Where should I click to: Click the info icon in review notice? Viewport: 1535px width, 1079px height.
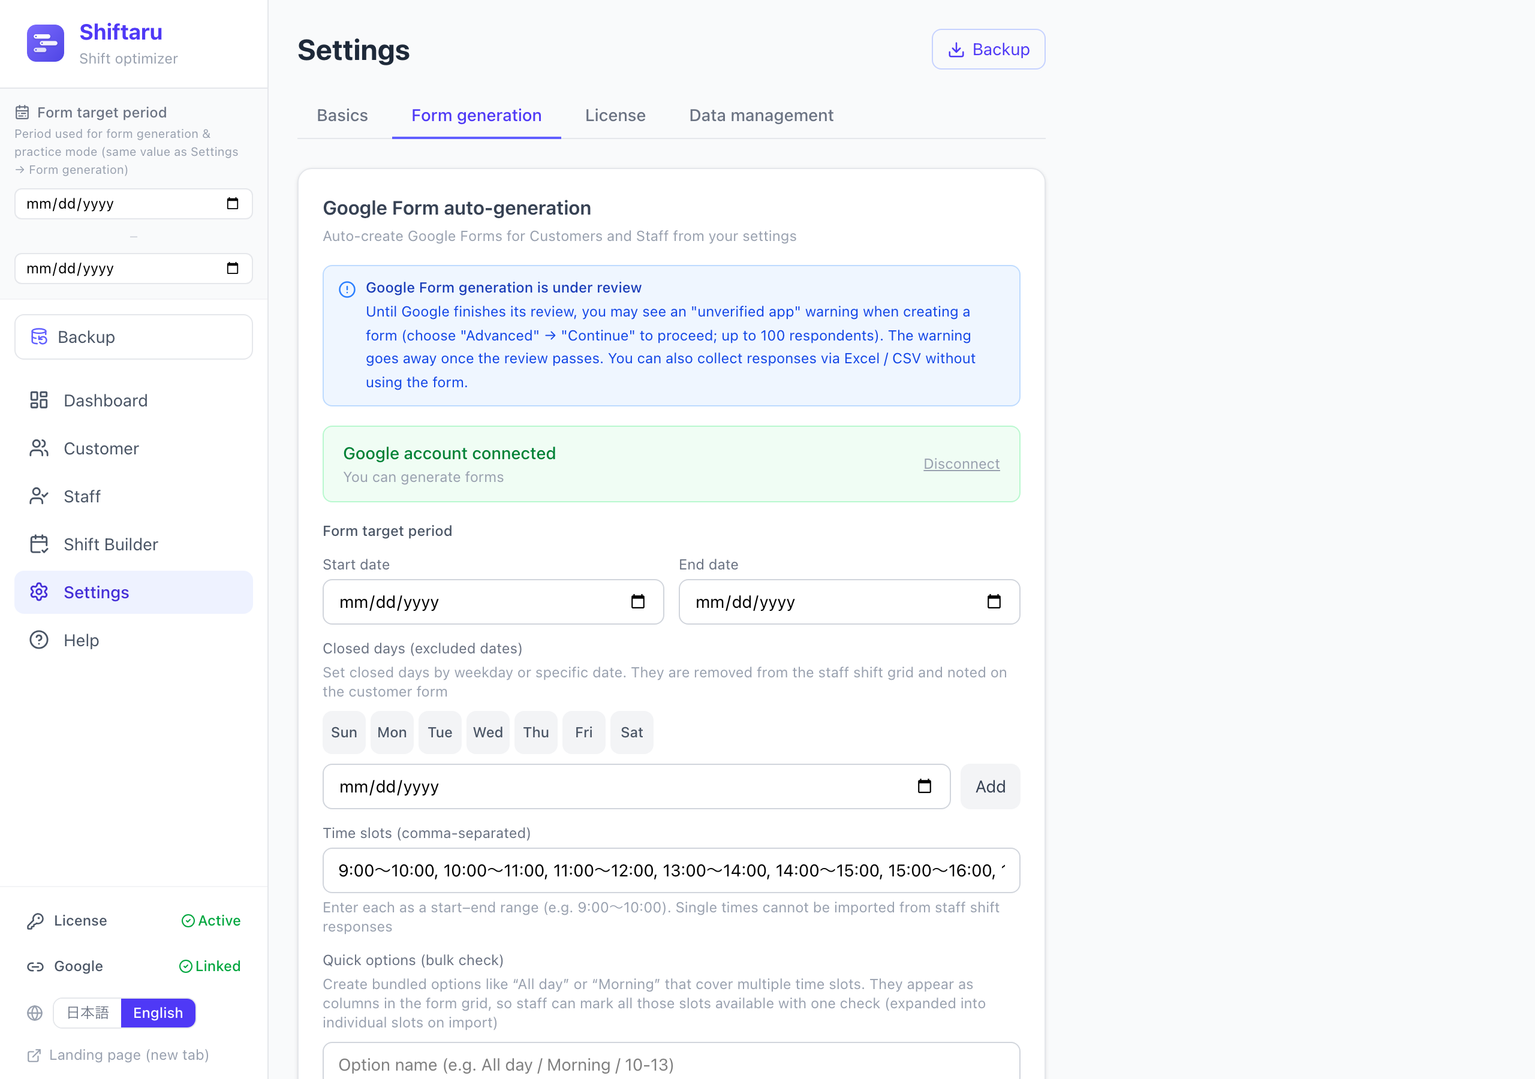click(347, 290)
